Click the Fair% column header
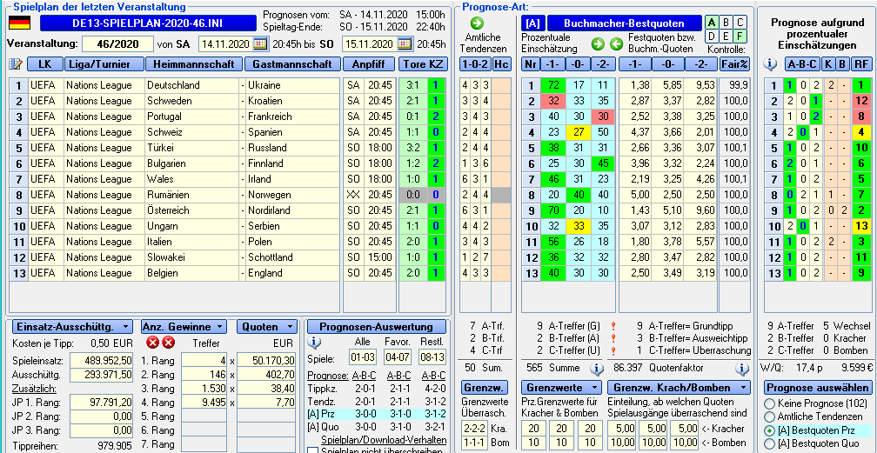Image resolution: width=877 pixels, height=453 pixels. pos(734,64)
